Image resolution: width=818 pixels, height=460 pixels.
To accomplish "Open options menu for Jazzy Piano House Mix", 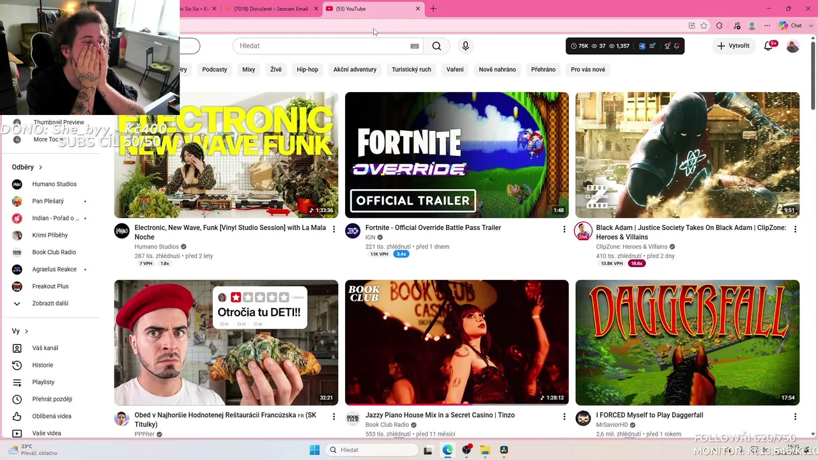I will tap(564, 417).
